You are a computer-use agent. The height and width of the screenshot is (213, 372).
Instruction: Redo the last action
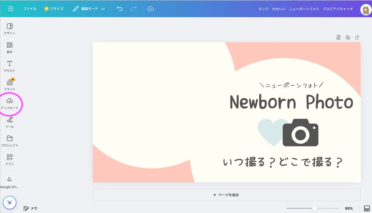[134, 9]
